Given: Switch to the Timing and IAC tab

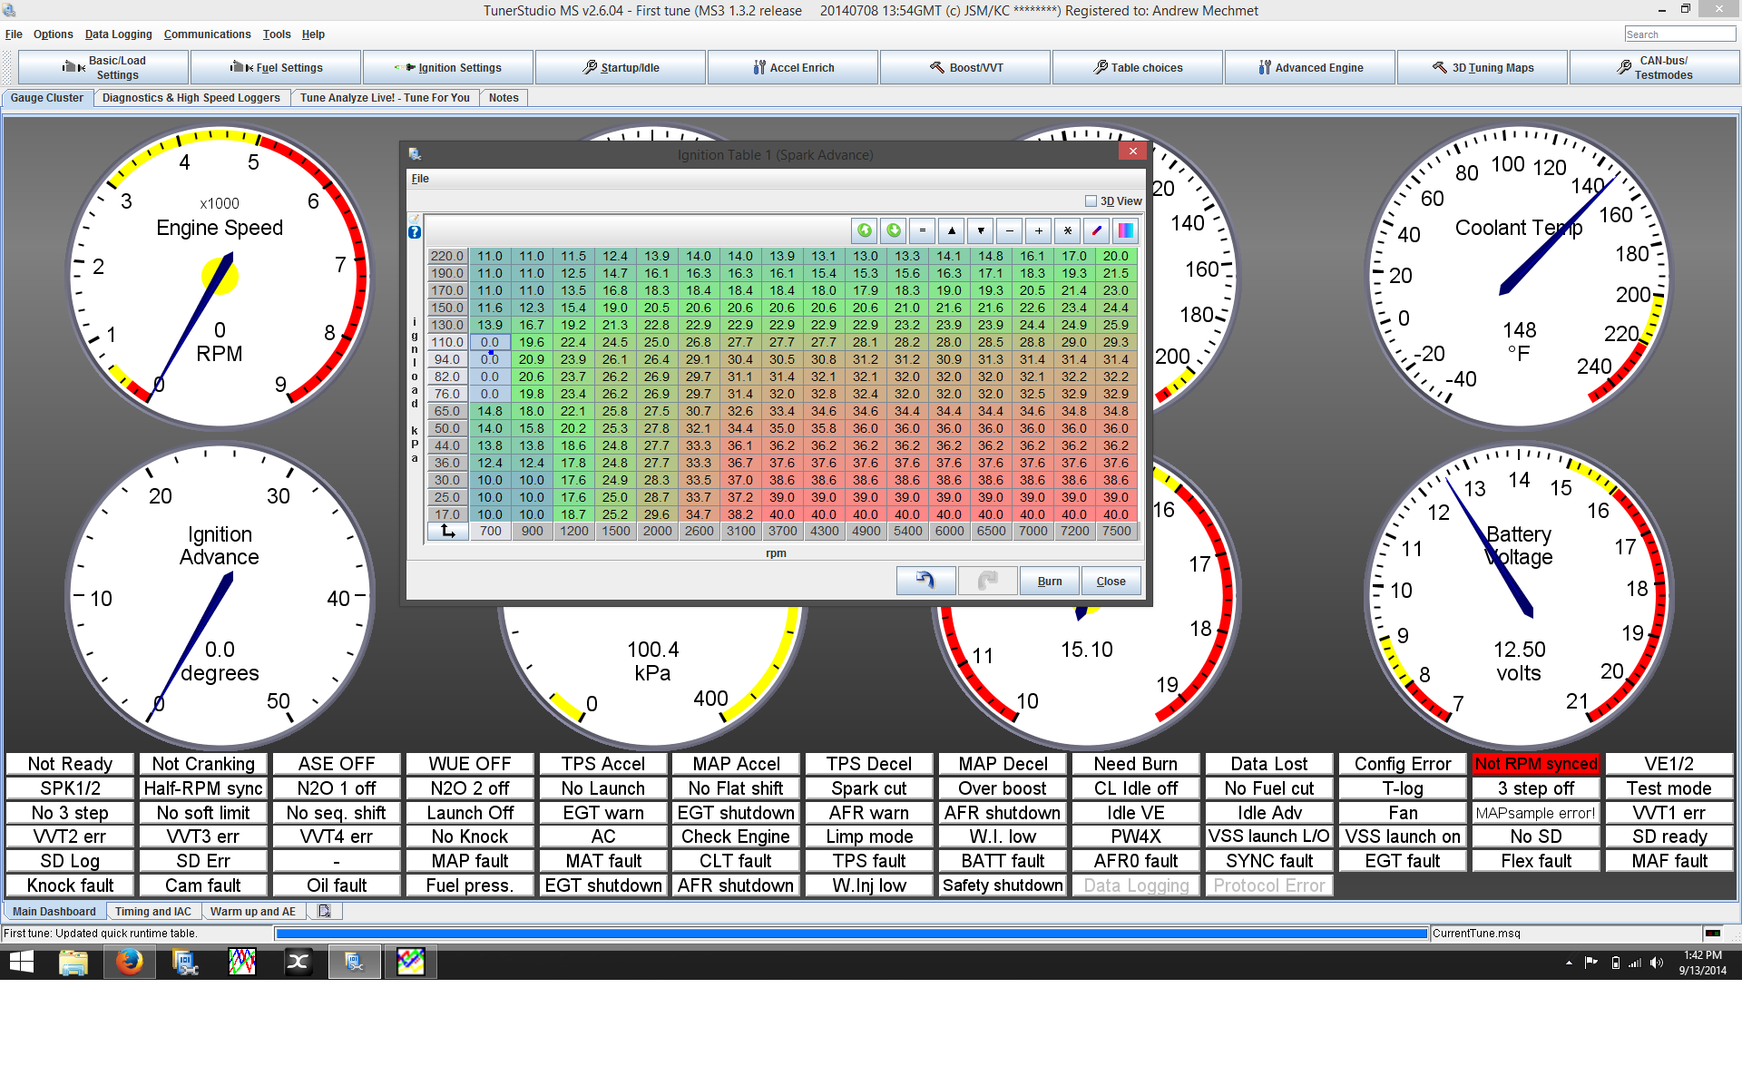Looking at the screenshot, I should click(x=153, y=911).
